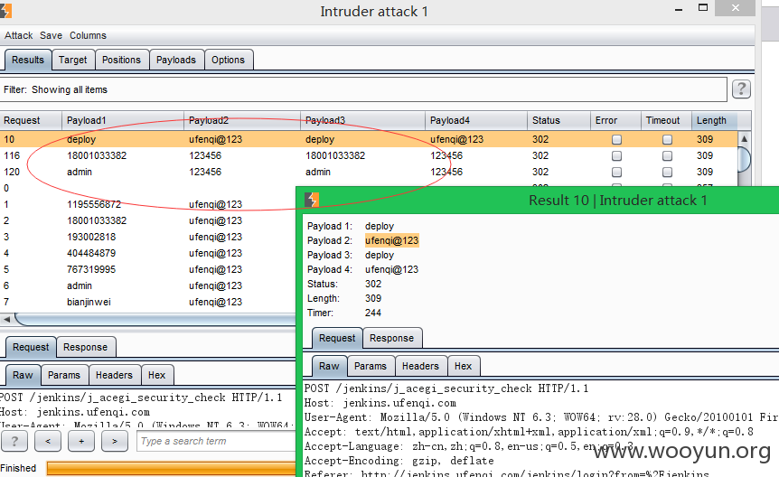Toggle Error checkbox for request 10
The height and width of the screenshot is (477, 779).
tap(616, 140)
